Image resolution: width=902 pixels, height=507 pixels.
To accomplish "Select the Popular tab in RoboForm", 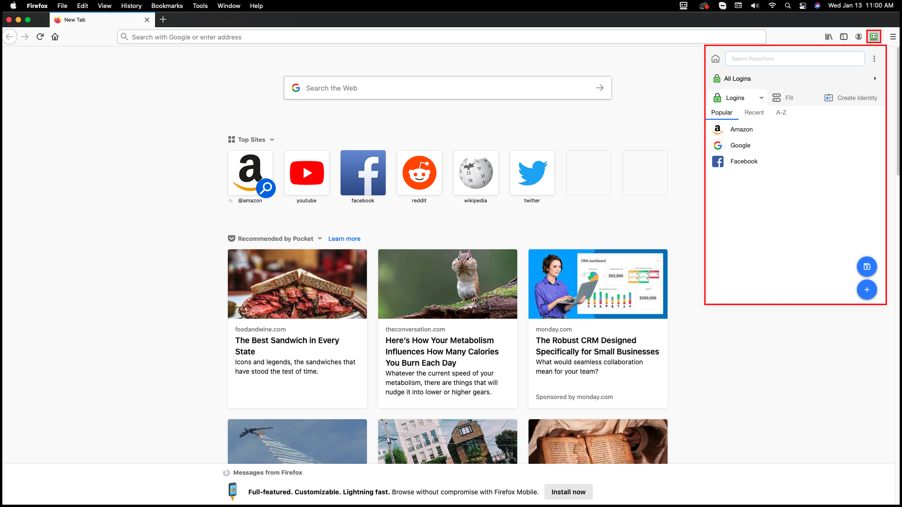I will [722, 112].
